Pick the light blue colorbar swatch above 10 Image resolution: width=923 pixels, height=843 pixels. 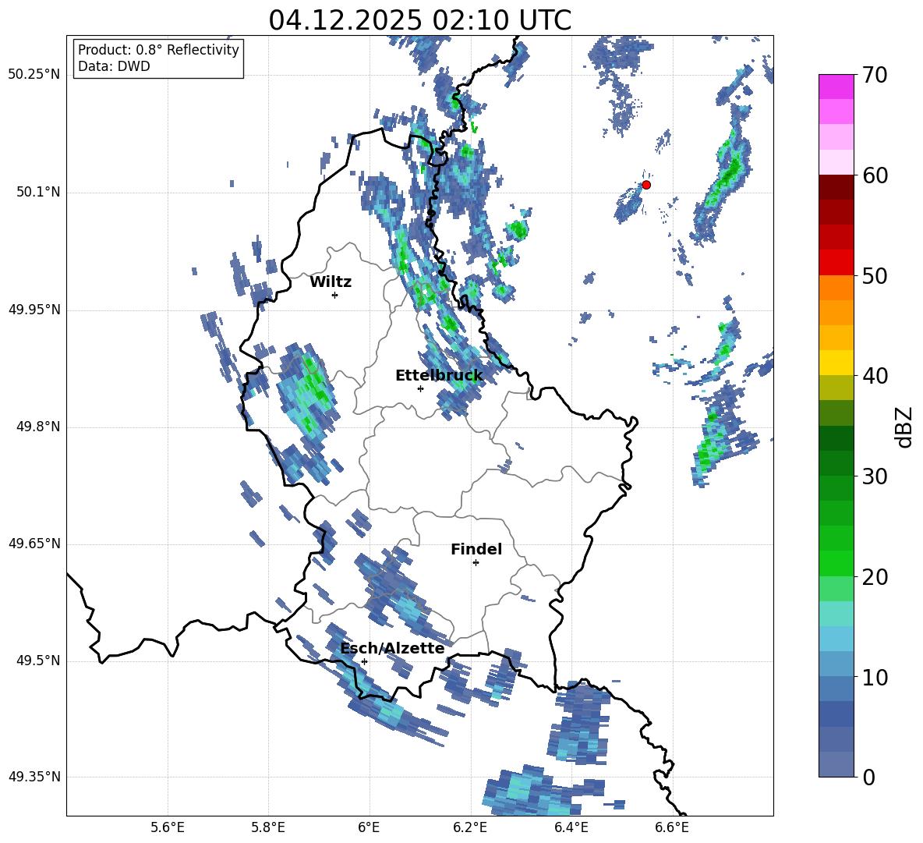[836, 664]
